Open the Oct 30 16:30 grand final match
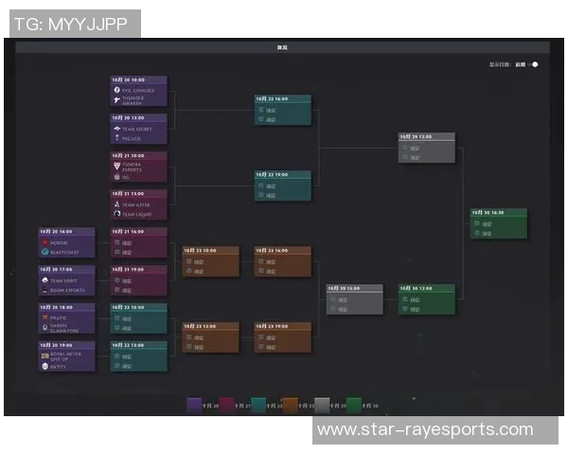The image size is (568, 454). click(x=499, y=224)
